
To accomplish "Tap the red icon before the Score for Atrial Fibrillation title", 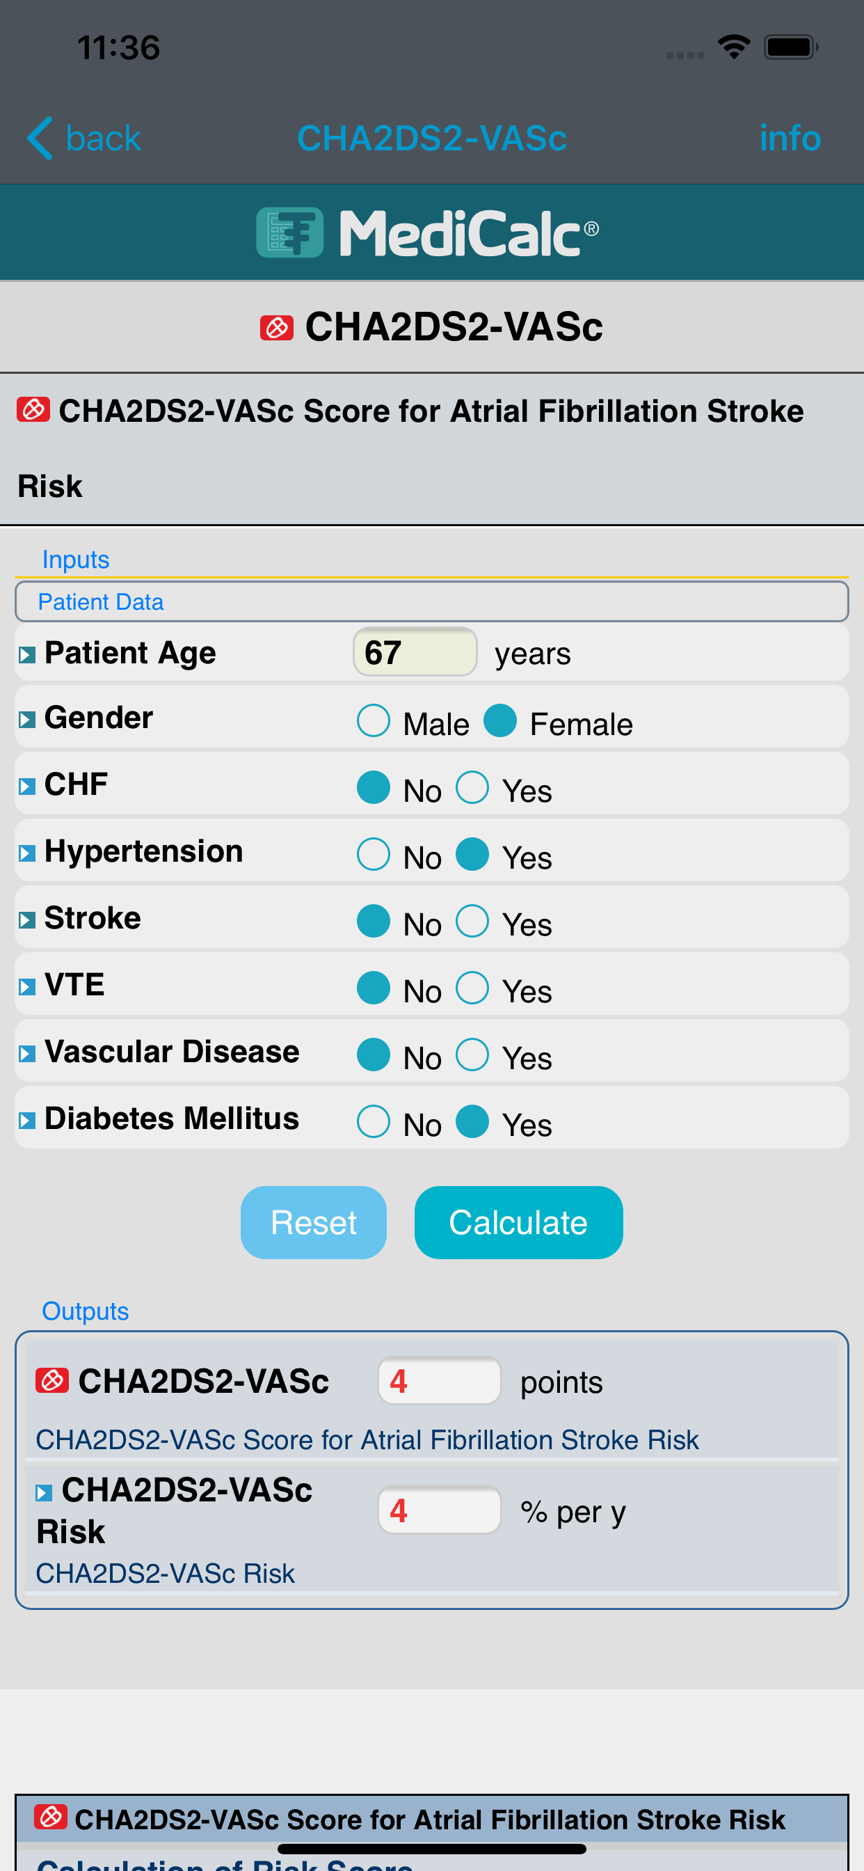I will pyautogui.click(x=33, y=410).
